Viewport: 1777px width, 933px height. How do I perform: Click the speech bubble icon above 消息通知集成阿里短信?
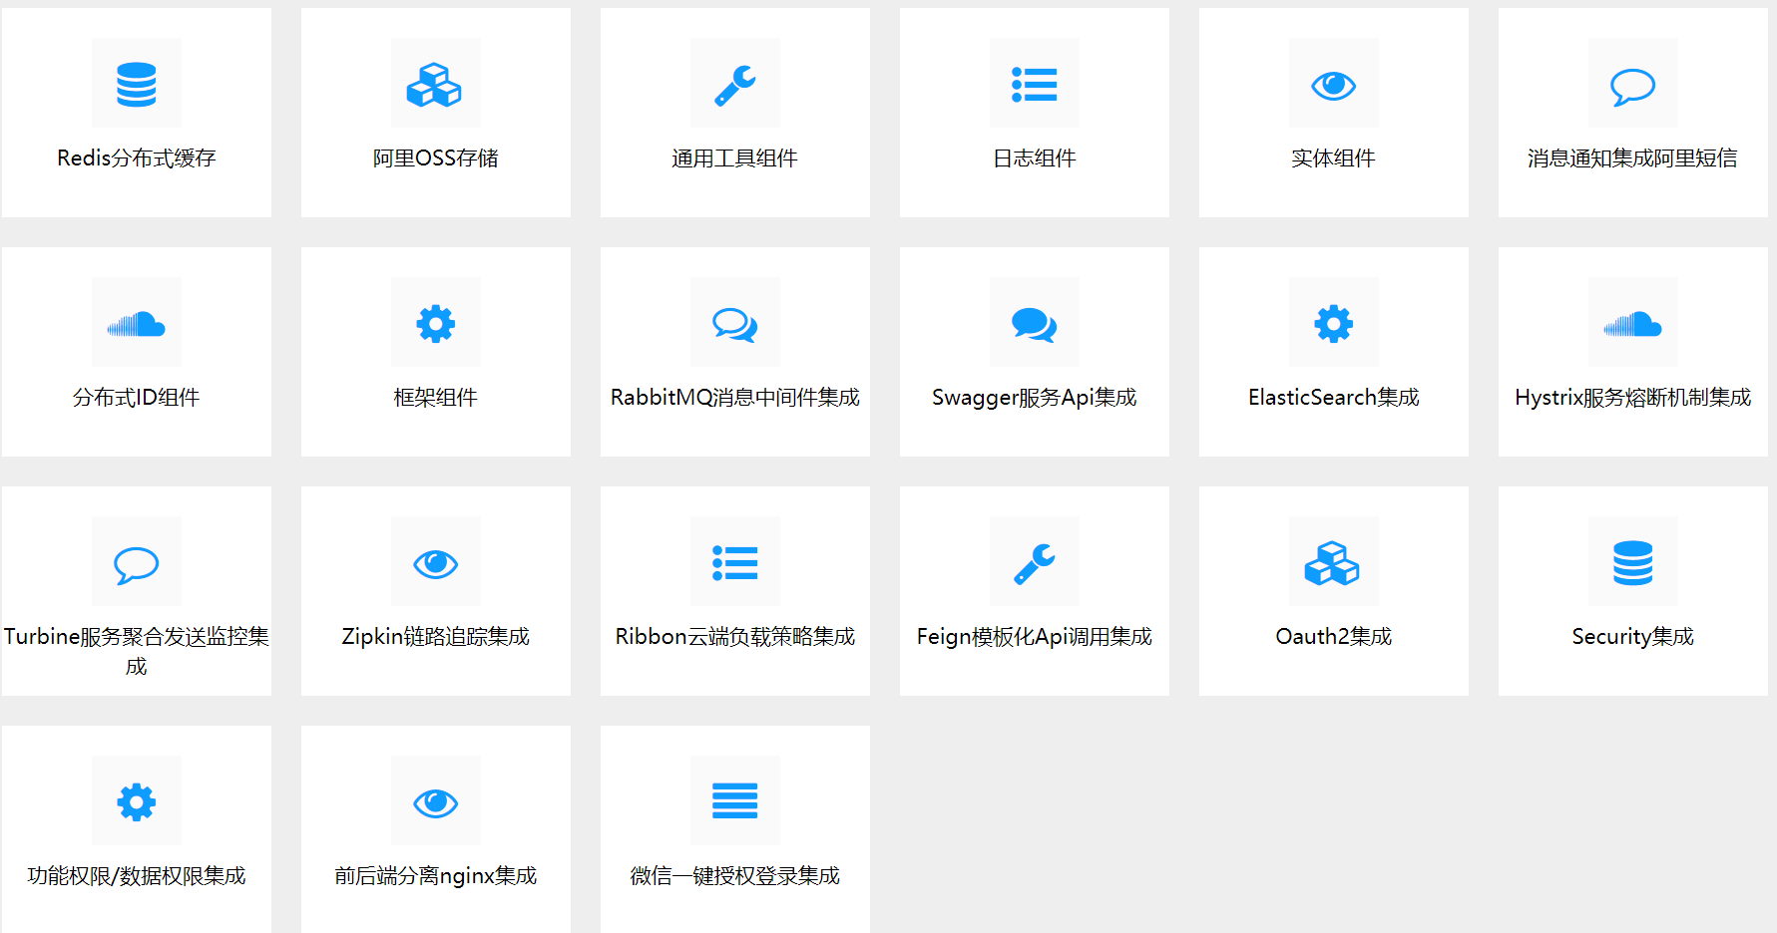(x=1633, y=87)
